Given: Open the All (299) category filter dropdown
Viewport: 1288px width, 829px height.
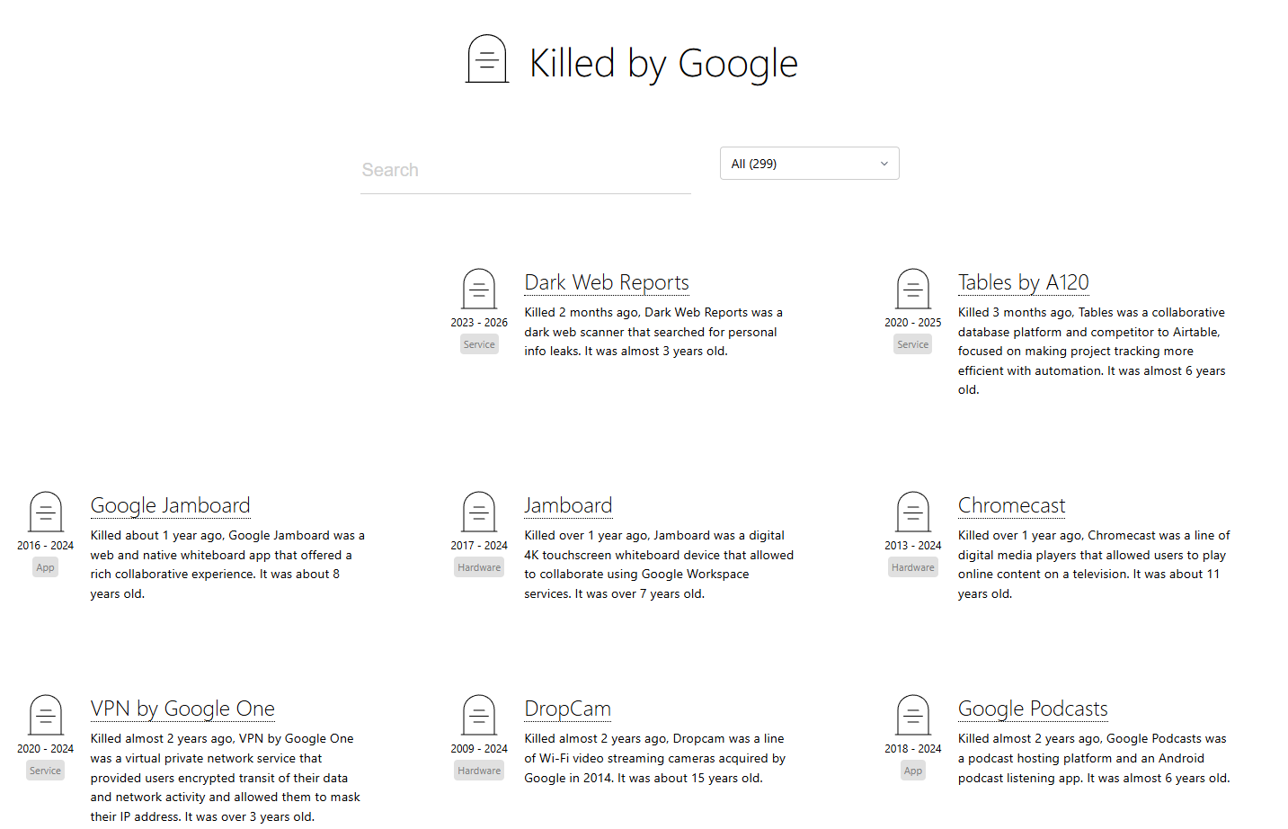Looking at the screenshot, I should (809, 164).
